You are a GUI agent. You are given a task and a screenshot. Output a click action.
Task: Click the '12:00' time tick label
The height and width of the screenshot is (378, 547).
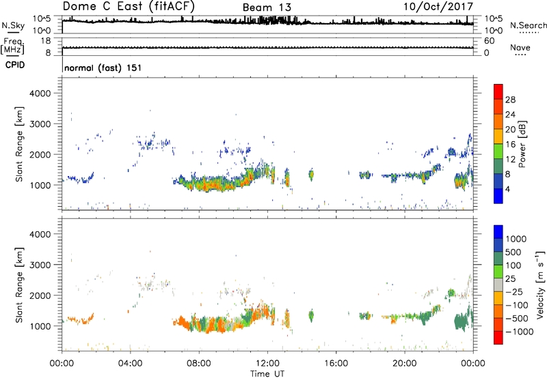pyautogui.click(x=267, y=364)
